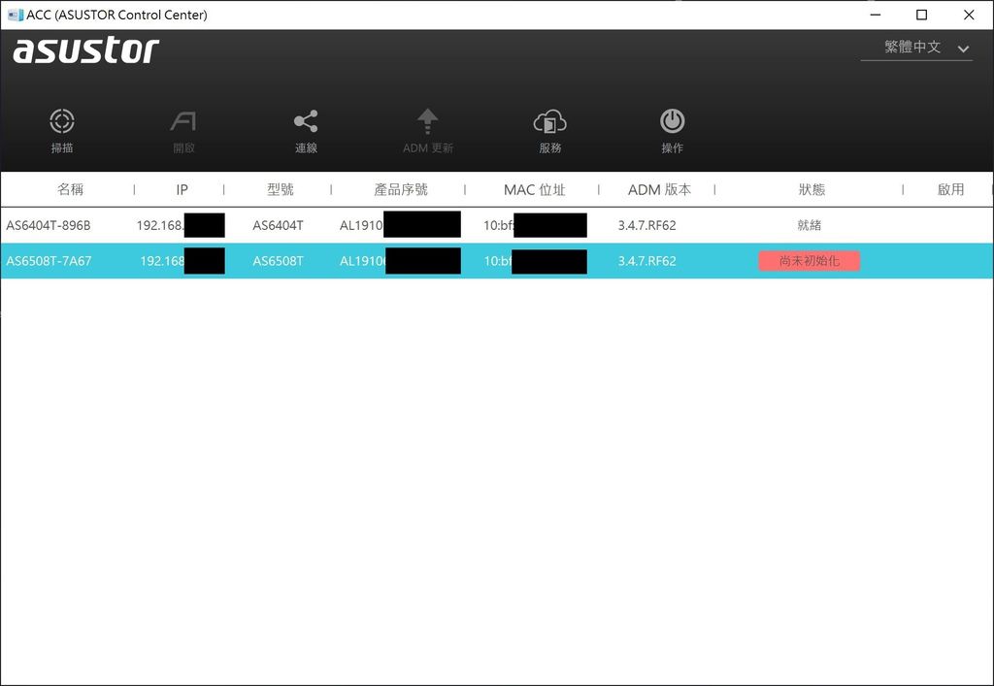Click the 掃描 scan icon
This screenshot has width=994, height=686.
[x=62, y=121]
